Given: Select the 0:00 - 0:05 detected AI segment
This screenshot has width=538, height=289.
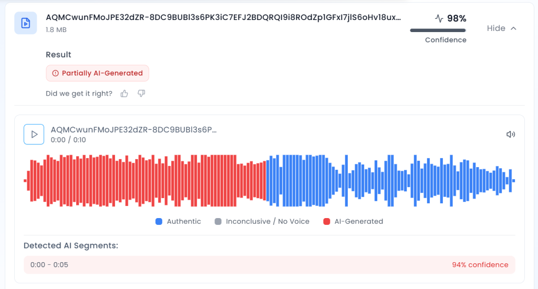Looking at the screenshot, I should point(270,265).
